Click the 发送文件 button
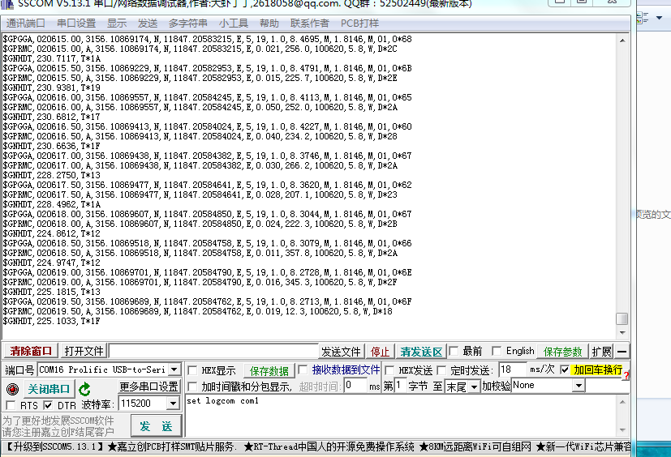This screenshot has width=671, height=457. (341, 352)
